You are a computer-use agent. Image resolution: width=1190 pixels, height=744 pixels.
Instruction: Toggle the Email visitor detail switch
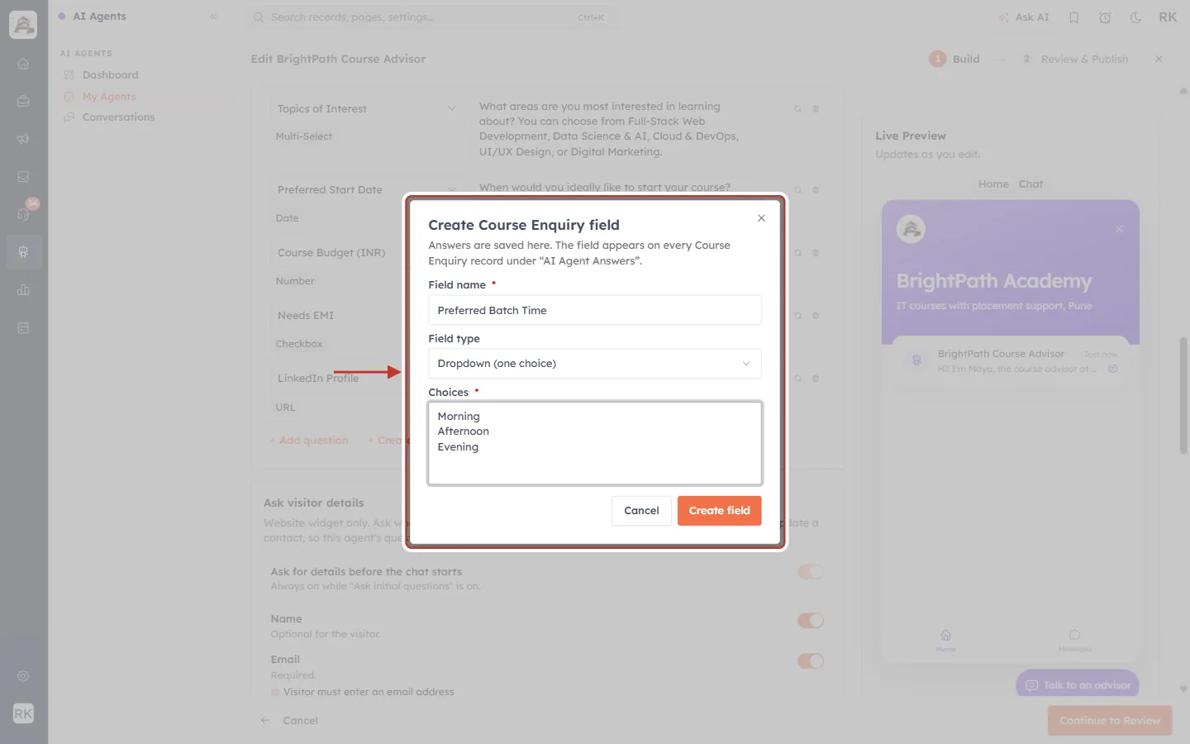click(x=811, y=661)
